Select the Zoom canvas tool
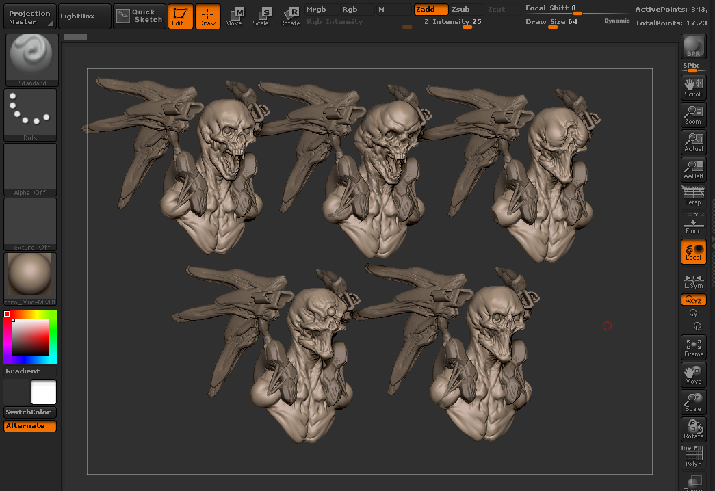 tap(694, 115)
